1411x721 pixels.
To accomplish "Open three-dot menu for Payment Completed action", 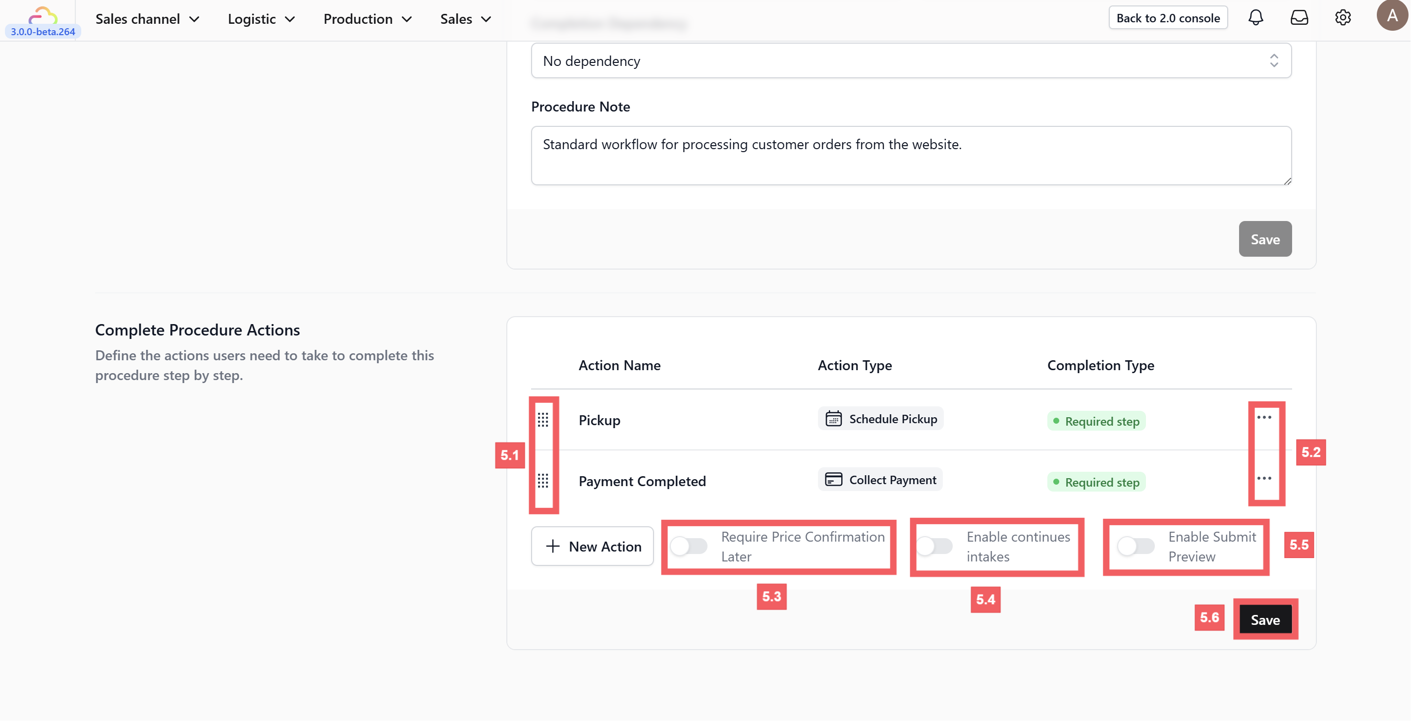I will [1264, 478].
